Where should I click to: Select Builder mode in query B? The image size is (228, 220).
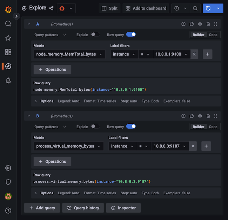[199, 127]
